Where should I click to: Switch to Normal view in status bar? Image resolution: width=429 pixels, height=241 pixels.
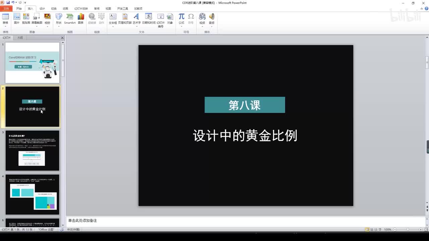[368, 230]
